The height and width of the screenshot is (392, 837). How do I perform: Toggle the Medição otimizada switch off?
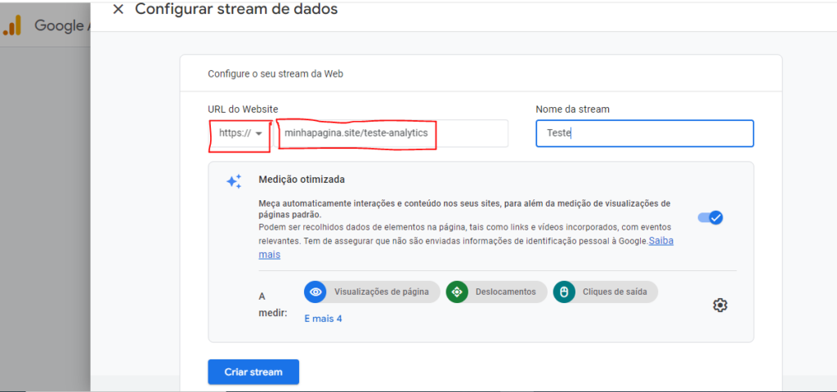pyautogui.click(x=710, y=217)
